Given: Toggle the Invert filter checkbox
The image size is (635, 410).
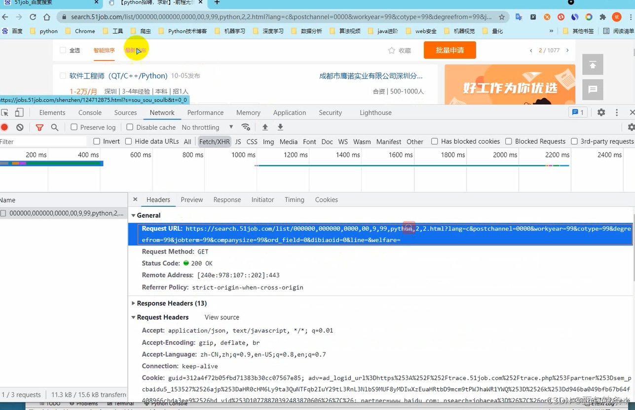Looking at the screenshot, I should 97,141.
